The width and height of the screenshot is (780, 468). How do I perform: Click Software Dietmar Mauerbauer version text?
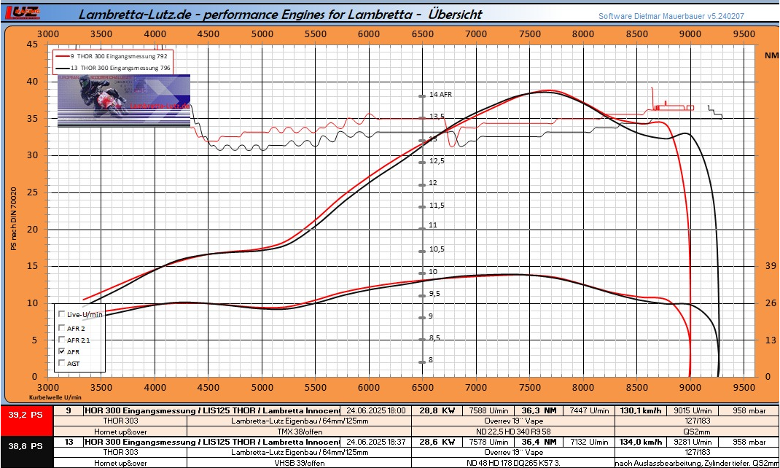671,16
